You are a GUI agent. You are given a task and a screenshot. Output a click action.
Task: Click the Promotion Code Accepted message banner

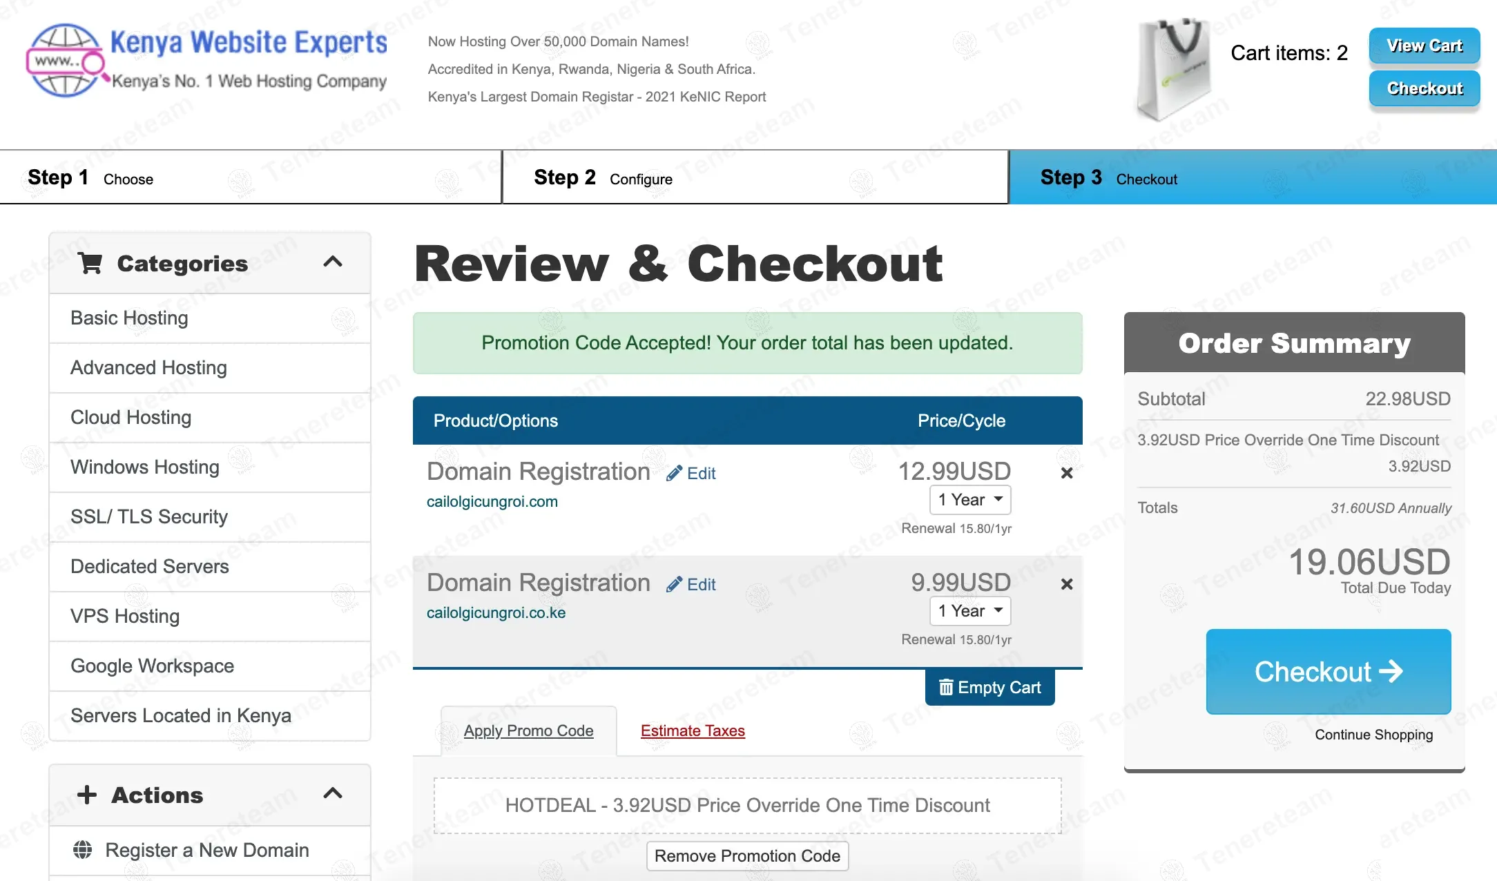tap(747, 343)
